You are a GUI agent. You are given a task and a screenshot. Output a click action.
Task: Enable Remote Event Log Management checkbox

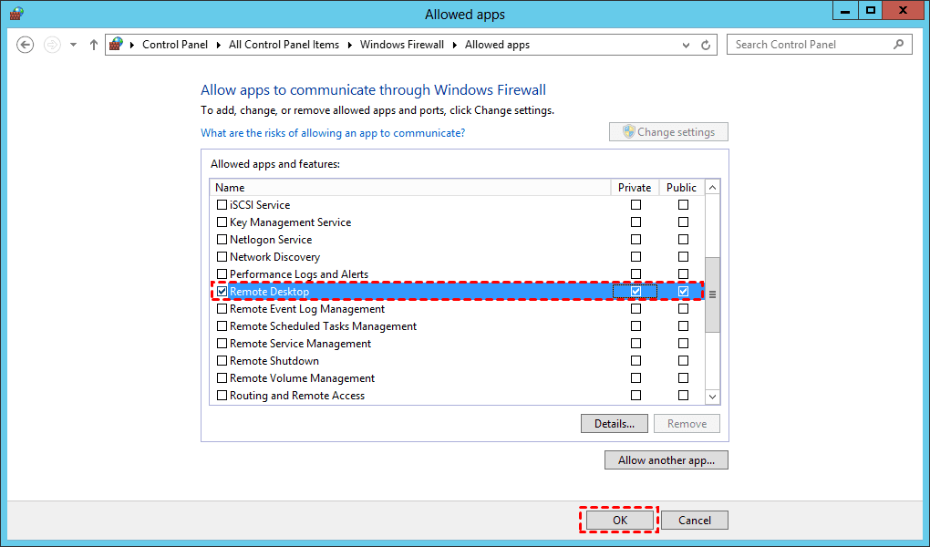click(x=222, y=308)
